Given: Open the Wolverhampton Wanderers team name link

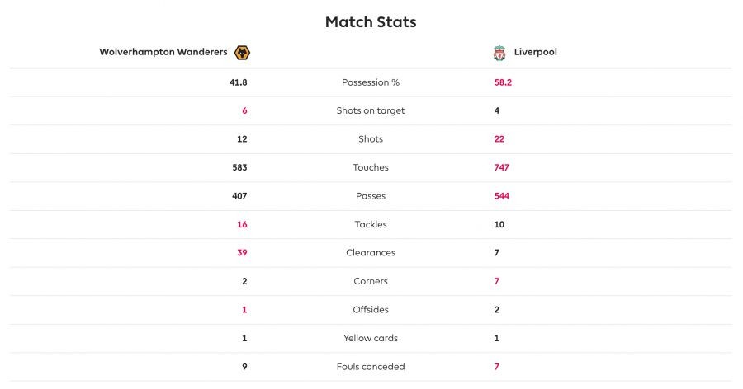Looking at the screenshot, I should pos(163,52).
